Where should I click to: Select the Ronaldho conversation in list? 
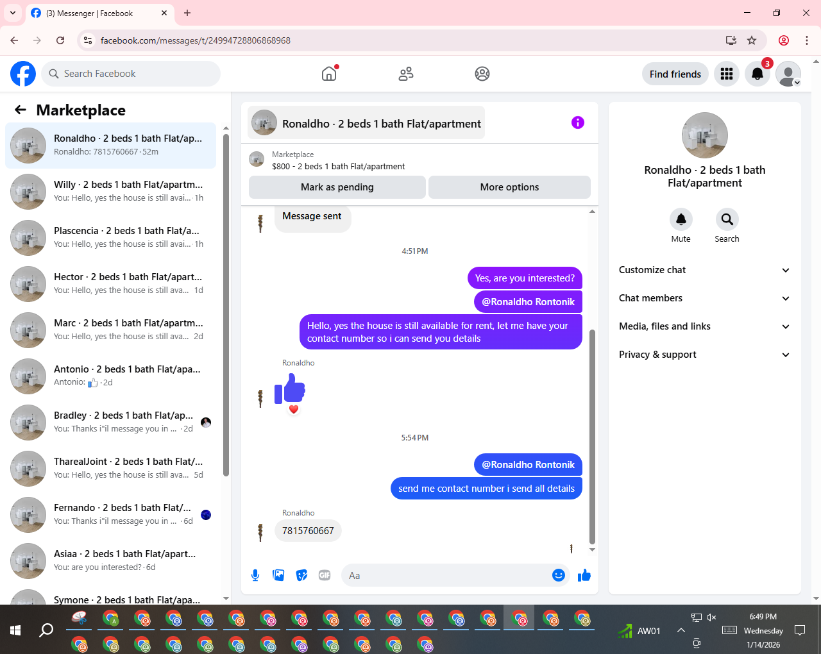click(111, 146)
